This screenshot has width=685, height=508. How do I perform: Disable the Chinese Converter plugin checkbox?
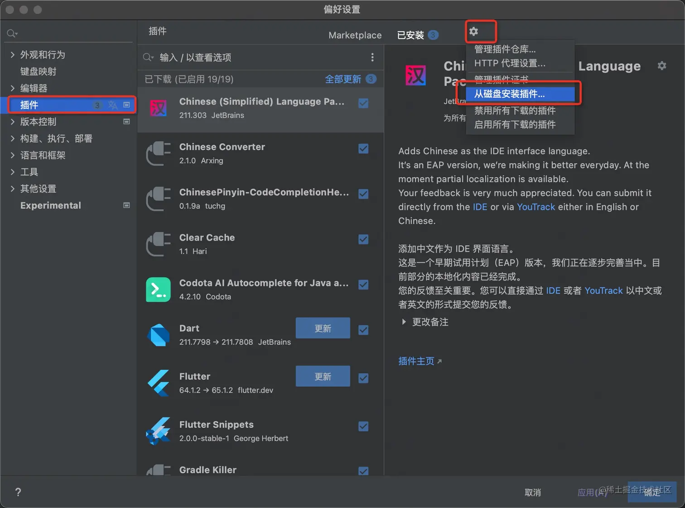363,149
